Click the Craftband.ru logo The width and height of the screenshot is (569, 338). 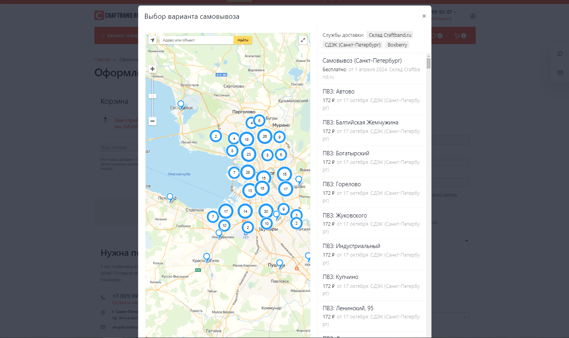coord(116,16)
